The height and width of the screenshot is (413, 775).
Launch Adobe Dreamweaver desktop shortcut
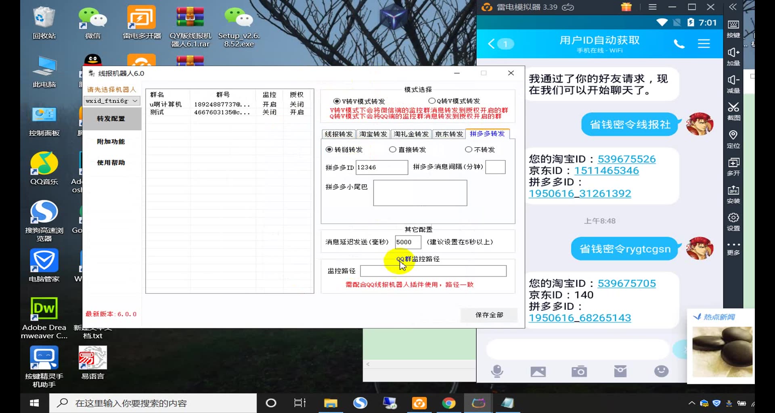tap(44, 319)
